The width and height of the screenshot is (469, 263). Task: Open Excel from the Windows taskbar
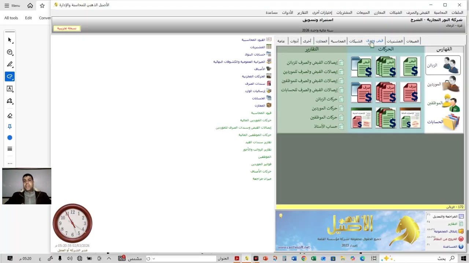coord(313,259)
